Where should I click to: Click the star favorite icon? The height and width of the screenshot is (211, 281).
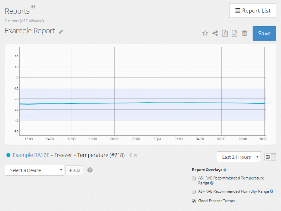click(205, 33)
